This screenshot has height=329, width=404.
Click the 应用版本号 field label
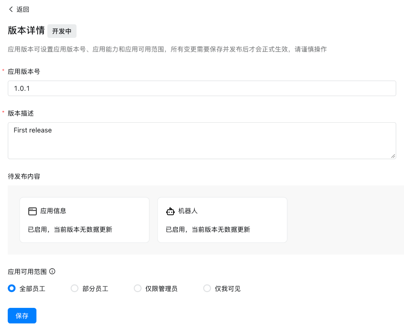(24, 71)
